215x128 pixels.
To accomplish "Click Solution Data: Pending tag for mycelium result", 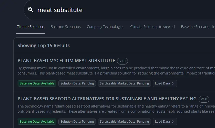I will 77,83.
